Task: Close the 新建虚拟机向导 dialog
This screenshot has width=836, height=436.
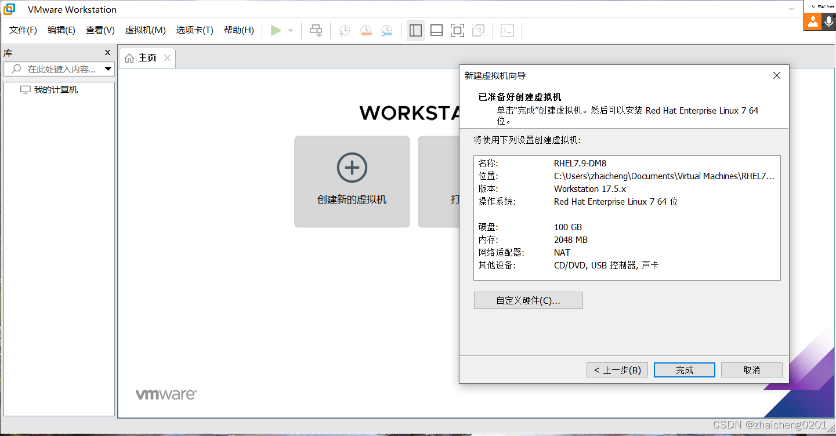Action: coord(777,75)
